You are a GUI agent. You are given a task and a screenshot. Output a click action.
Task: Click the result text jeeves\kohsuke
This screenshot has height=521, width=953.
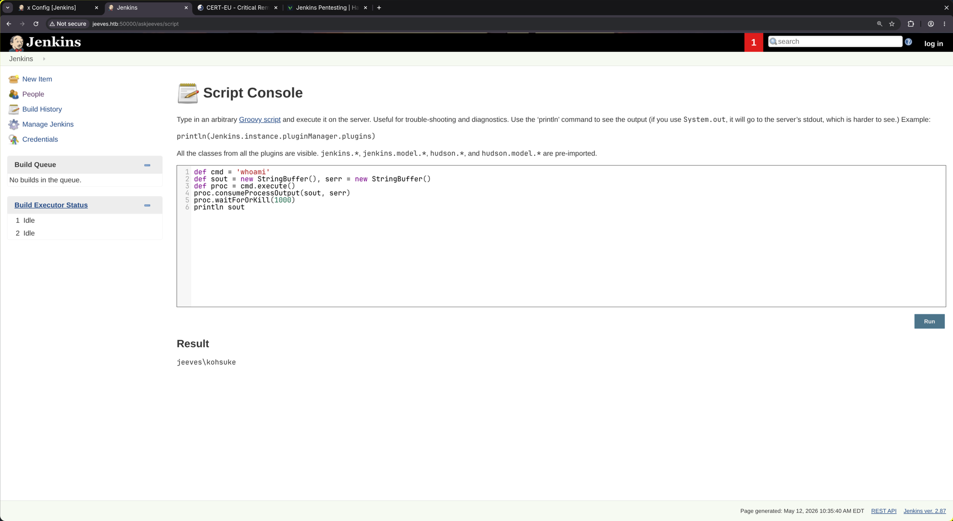pos(206,362)
